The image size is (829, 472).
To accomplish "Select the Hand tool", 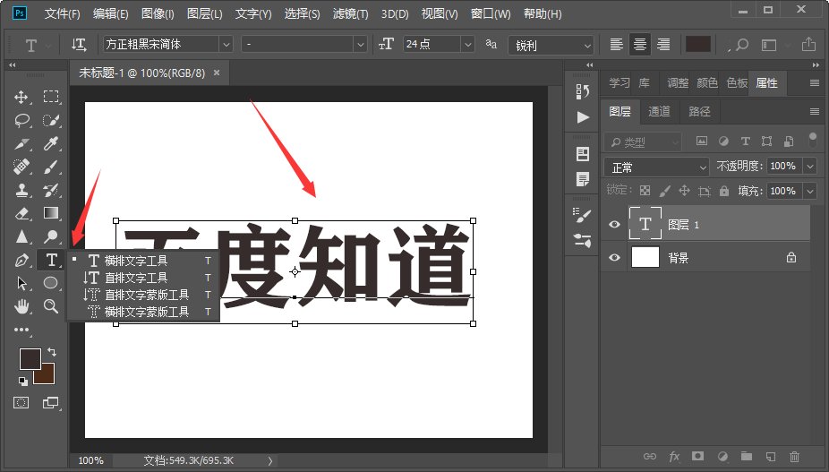I will 21,305.
